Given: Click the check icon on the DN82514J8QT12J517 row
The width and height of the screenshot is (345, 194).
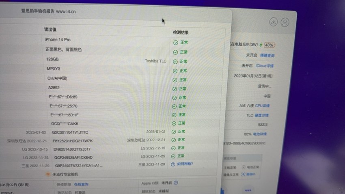Looking at the screenshot, I should pos(173,148).
